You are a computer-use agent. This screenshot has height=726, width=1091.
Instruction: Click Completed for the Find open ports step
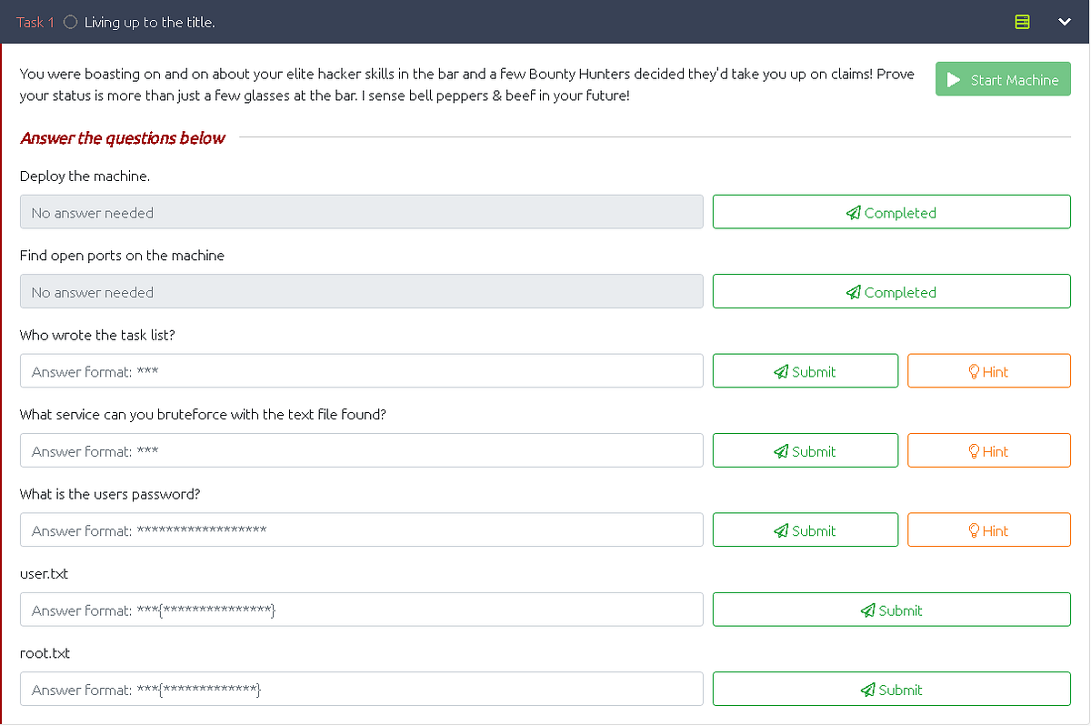pyautogui.click(x=891, y=291)
